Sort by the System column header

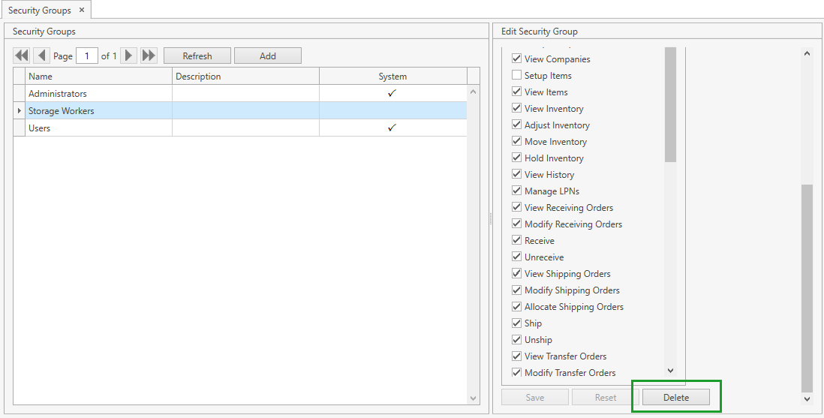click(392, 76)
